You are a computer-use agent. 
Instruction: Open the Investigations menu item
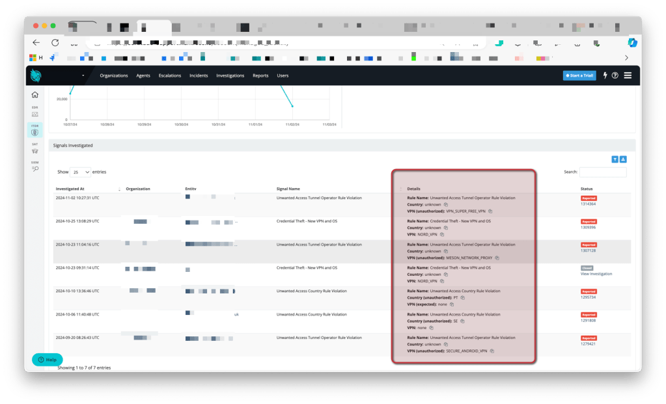(x=230, y=75)
